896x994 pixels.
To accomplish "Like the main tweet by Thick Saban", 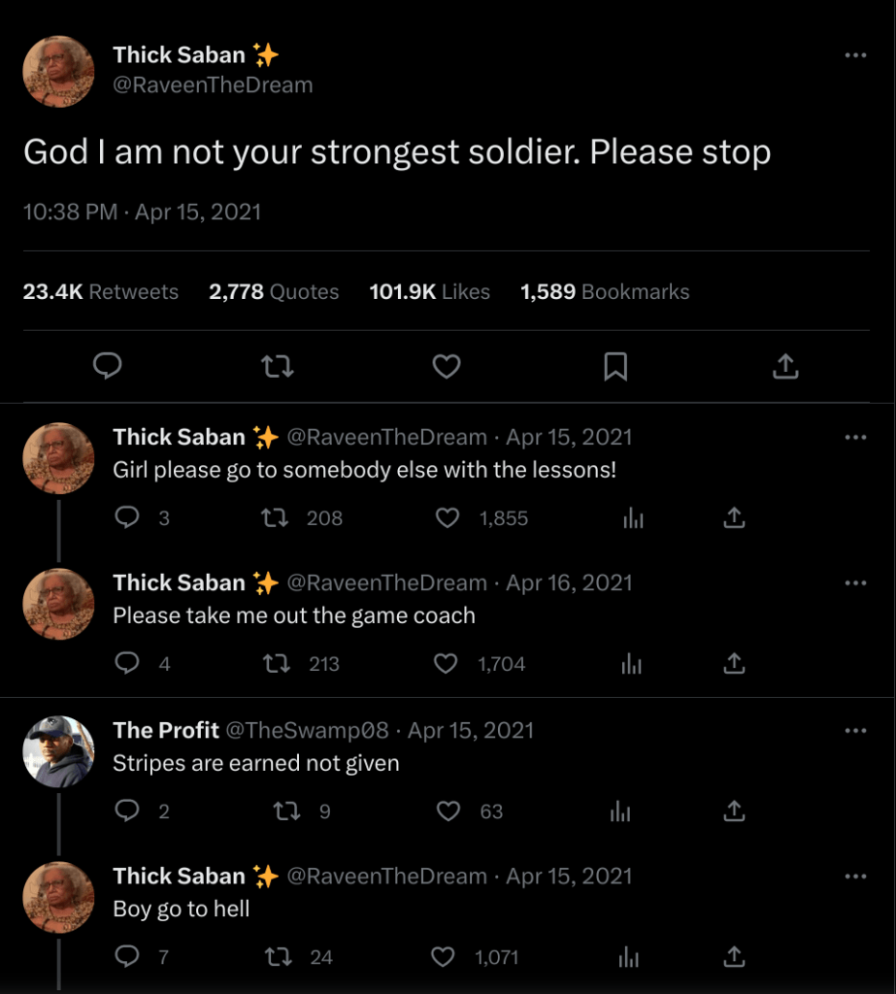I will (446, 366).
